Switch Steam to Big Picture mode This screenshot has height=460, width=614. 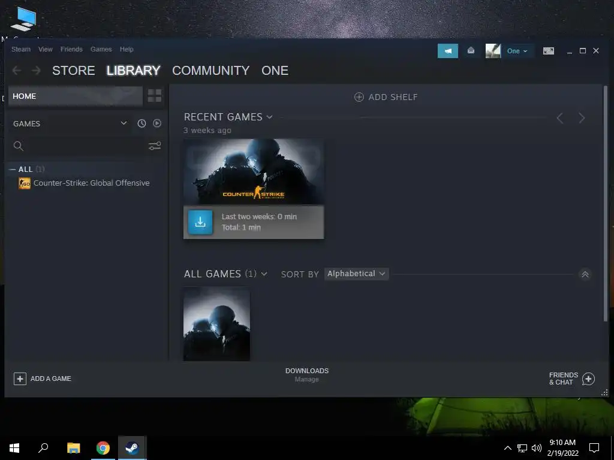548,51
